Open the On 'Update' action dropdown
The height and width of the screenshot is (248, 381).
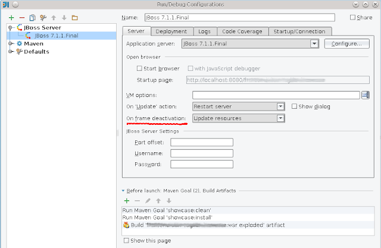280,106
